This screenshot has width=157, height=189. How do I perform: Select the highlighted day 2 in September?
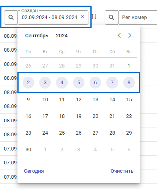pyautogui.click(x=28, y=83)
